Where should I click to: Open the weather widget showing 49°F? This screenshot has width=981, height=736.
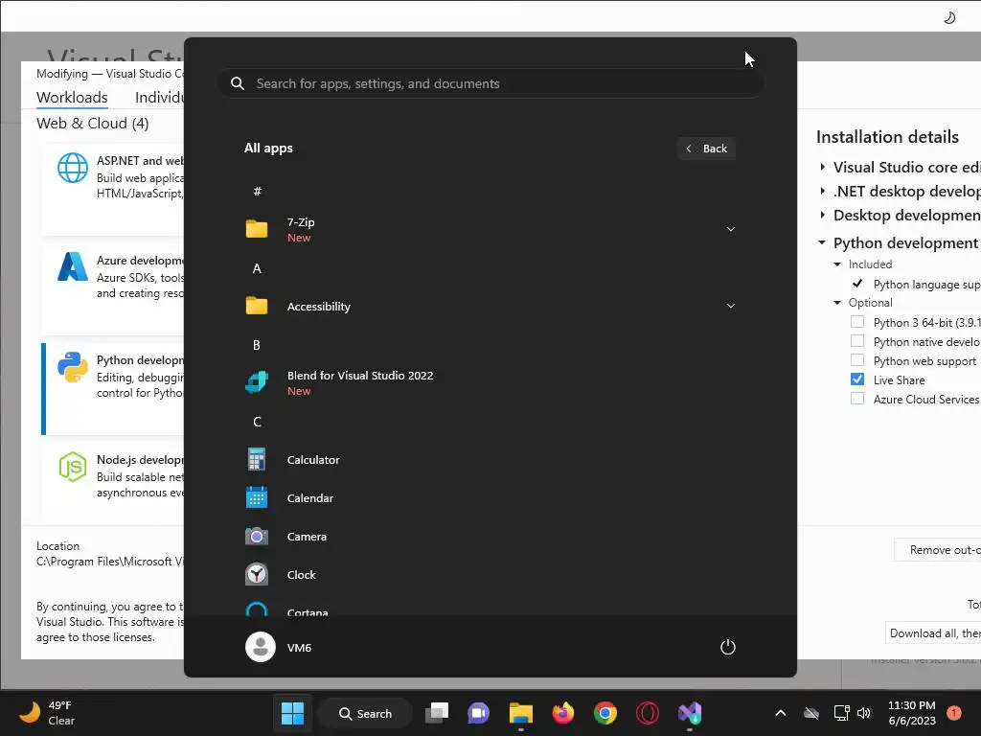pos(48,713)
